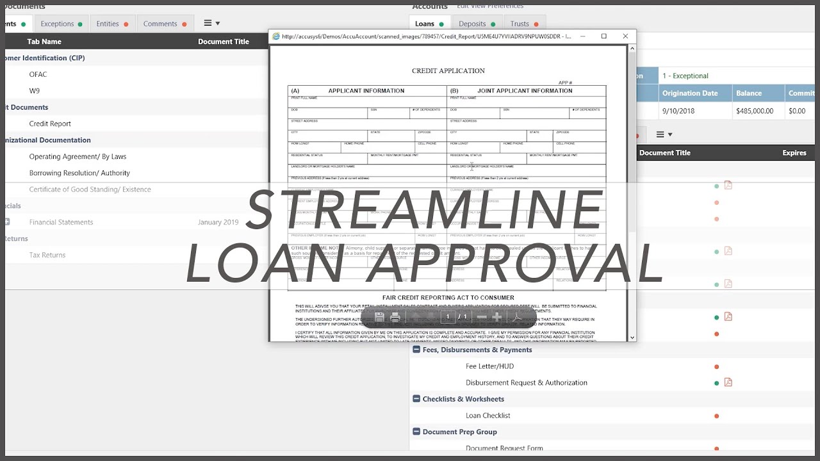Image resolution: width=820 pixels, height=461 pixels.
Task: Sort by left Document Title column header
Action: pos(224,42)
